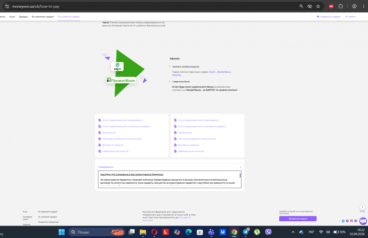Open Dropbox from the taskbar
The image size is (368, 238).
[x=222, y=232]
